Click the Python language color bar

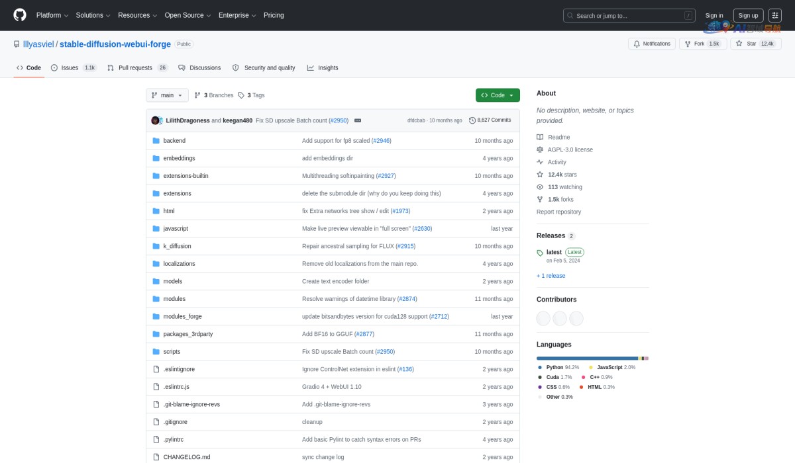coord(586,358)
